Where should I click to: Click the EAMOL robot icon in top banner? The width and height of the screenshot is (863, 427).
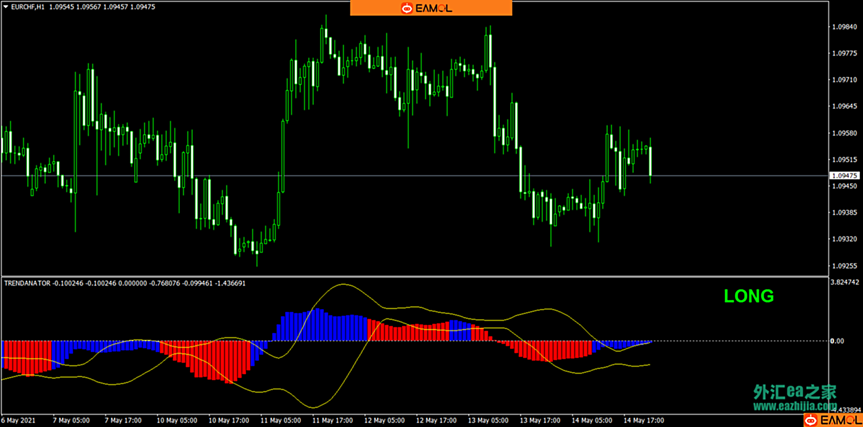click(406, 8)
